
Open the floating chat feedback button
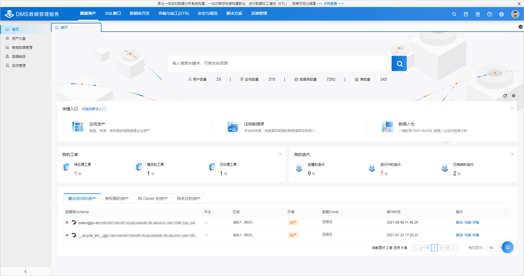coord(508,247)
